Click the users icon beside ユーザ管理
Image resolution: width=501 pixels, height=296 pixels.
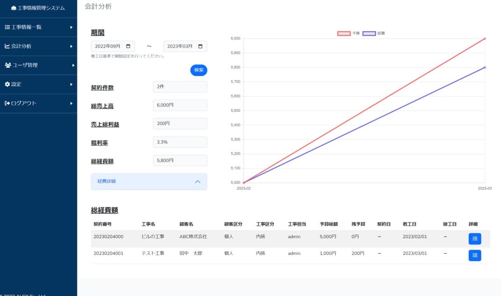tap(7, 65)
